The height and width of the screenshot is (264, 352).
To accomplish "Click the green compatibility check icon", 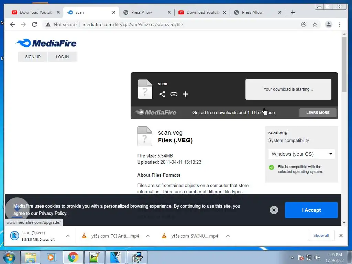I will pyautogui.click(x=272, y=167).
